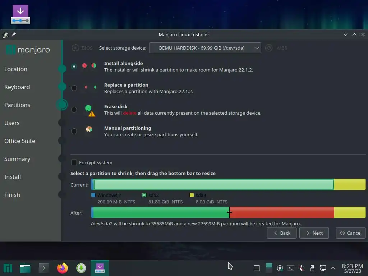Click the shrink summary text for /dev/sda2

click(196, 224)
